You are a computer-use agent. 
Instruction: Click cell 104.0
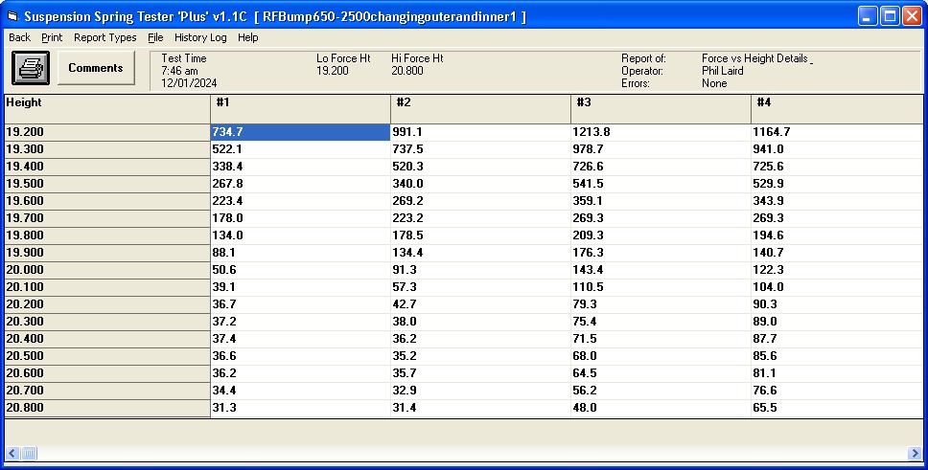pyautogui.click(x=837, y=287)
